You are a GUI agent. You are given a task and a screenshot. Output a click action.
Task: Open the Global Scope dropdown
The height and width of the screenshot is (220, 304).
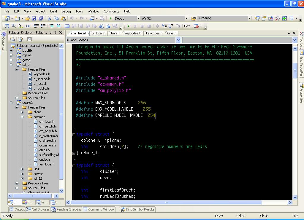(x=178, y=40)
